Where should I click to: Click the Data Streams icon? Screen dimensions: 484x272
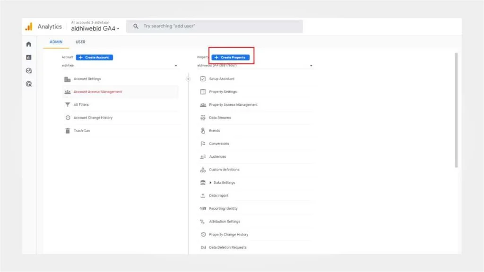point(203,118)
